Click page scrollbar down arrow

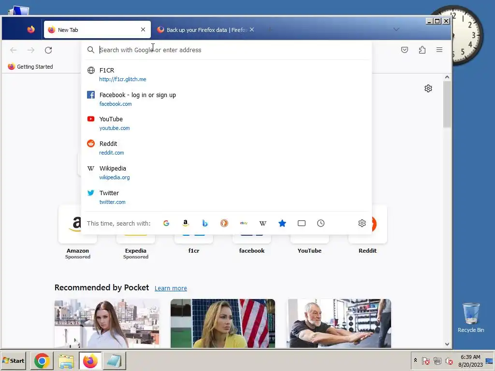point(447,344)
